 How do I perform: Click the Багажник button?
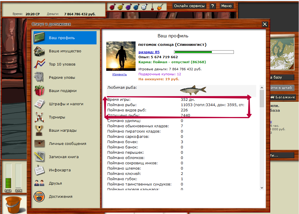[283, 97]
